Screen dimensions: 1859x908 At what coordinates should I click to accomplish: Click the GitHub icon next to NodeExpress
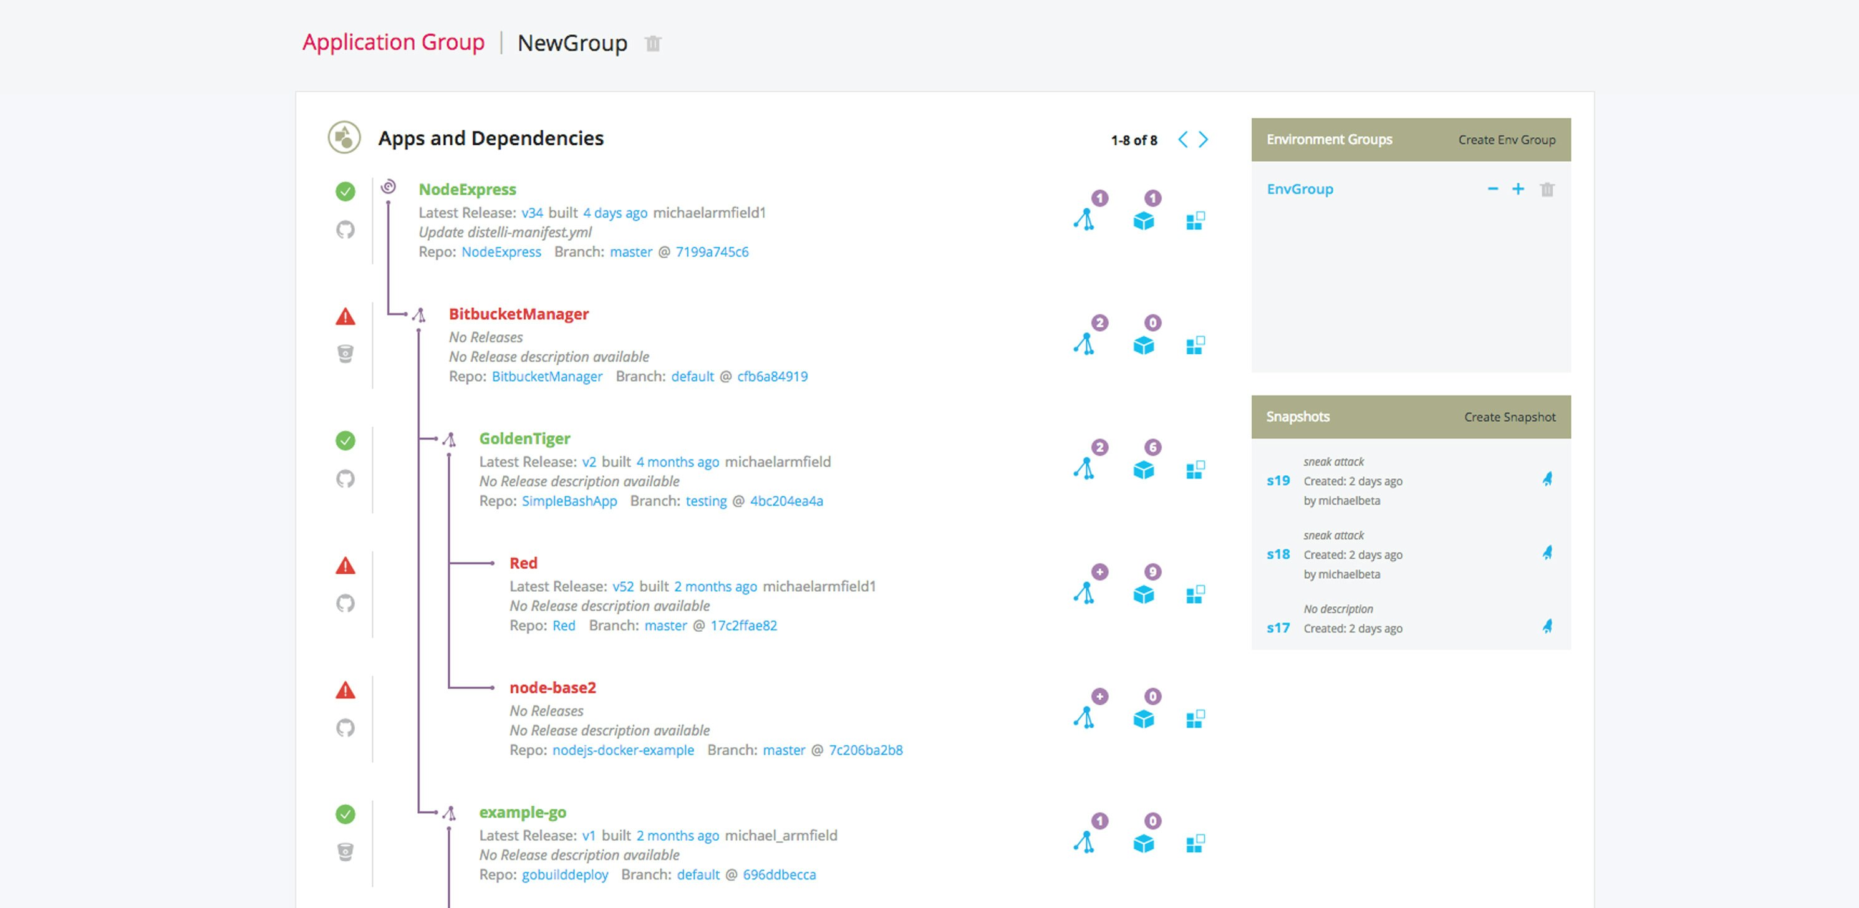click(x=346, y=231)
